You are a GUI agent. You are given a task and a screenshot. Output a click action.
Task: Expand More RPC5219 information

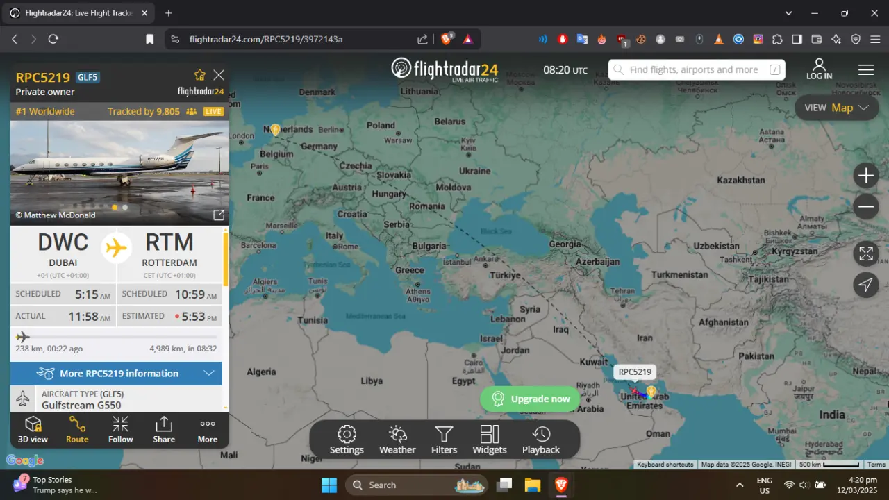[x=117, y=373]
